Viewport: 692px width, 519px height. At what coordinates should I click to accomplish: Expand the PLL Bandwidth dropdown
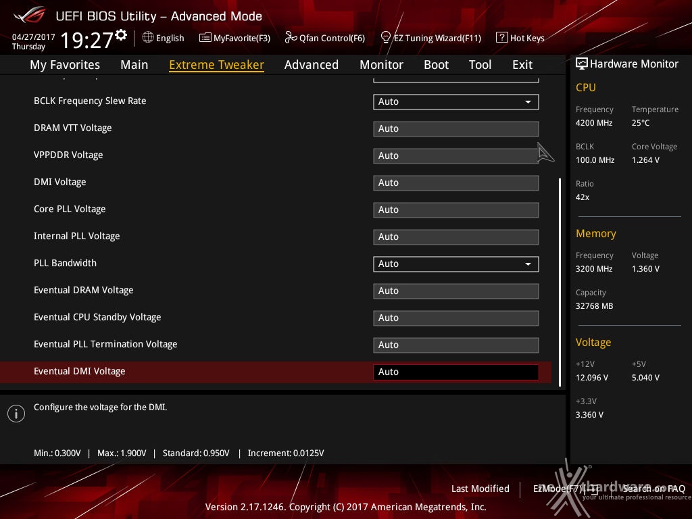[456, 264]
